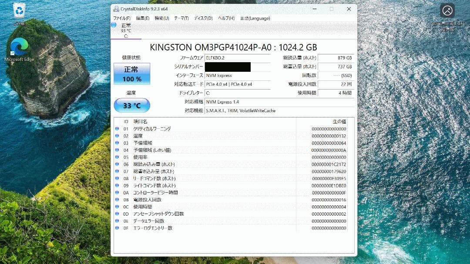Viewport: 470px width, 264px height.
Task: Click the status dot beside 電源投入回数
Action: tap(117, 200)
